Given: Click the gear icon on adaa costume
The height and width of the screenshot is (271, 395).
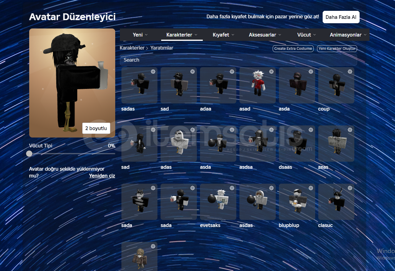Looking at the screenshot, I should point(232,72).
